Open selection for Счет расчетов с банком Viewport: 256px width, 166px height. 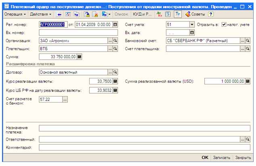(65, 99)
